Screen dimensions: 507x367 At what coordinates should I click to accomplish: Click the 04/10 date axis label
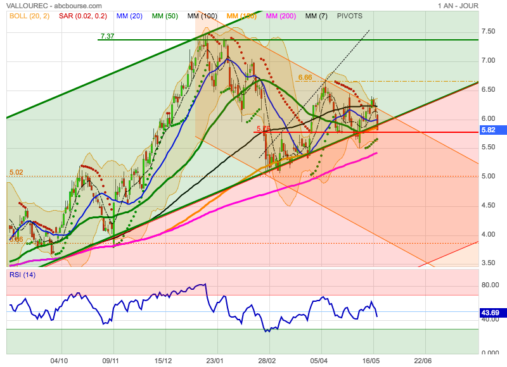[59, 361]
